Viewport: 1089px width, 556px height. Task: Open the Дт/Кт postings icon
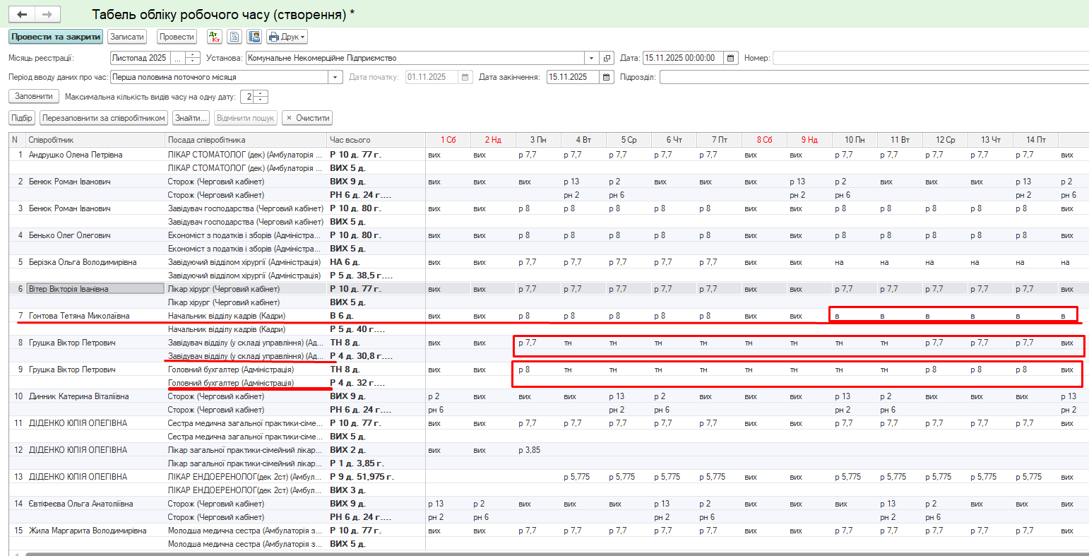click(x=215, y=37)
